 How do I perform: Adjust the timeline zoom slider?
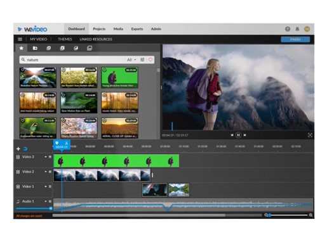(288, 215)
